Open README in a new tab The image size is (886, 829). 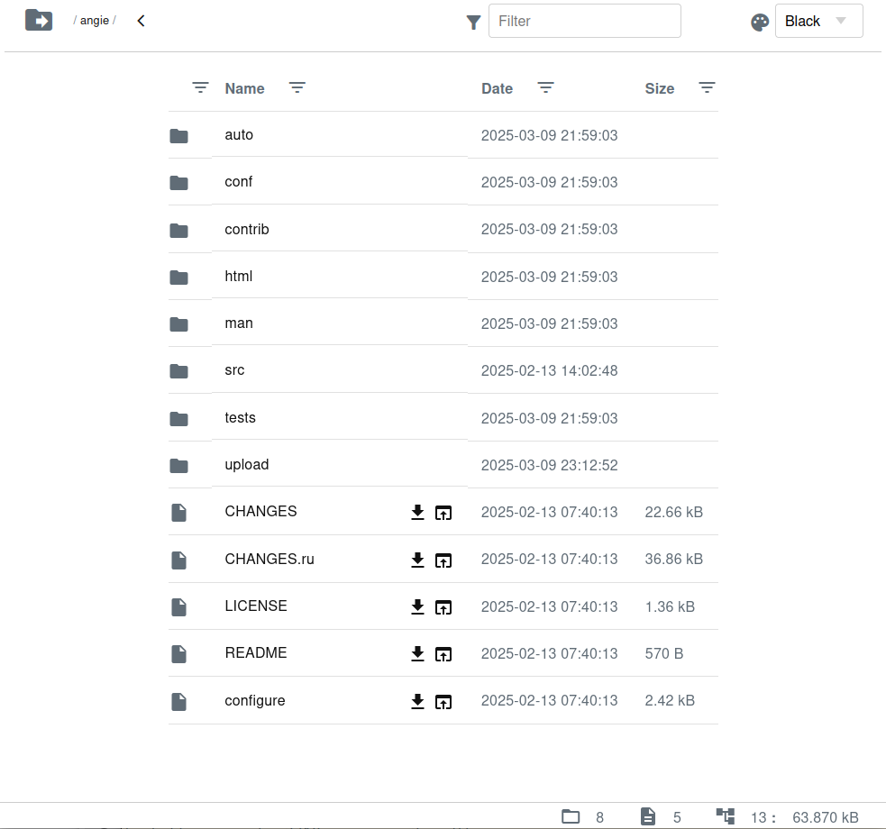tap(443, 654)
